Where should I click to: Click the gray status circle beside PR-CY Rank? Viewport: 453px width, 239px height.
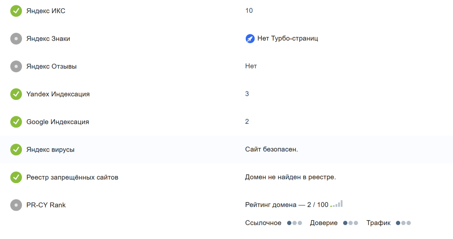tap(16, 205)
